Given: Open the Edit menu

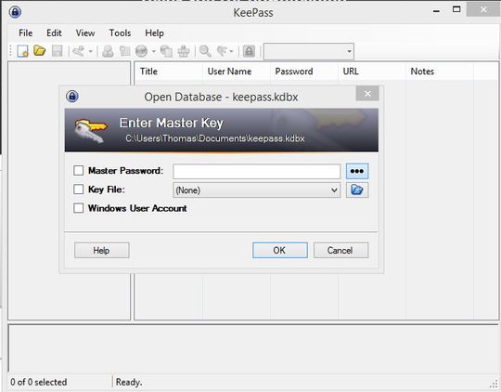Looking at the screenshot, I should tap(54, 33).
